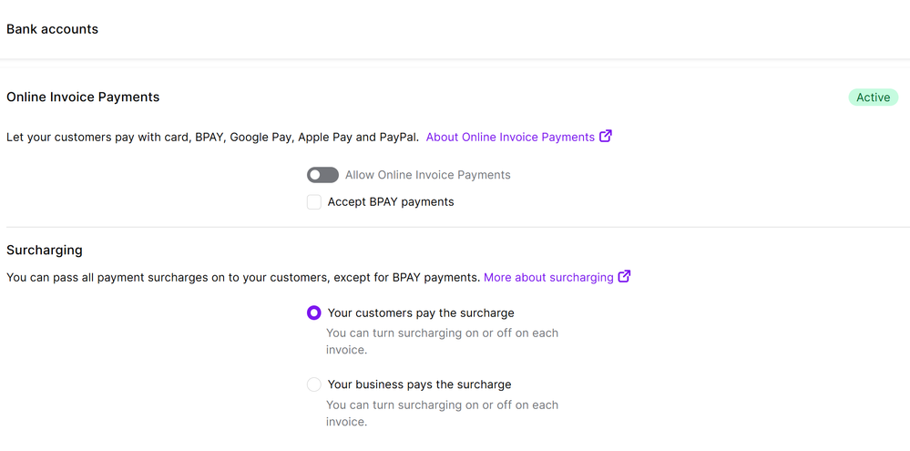Click the 'Your customers pay the surcharge' label text
Viewport: 910px width, 451px height.
(421, 313)
